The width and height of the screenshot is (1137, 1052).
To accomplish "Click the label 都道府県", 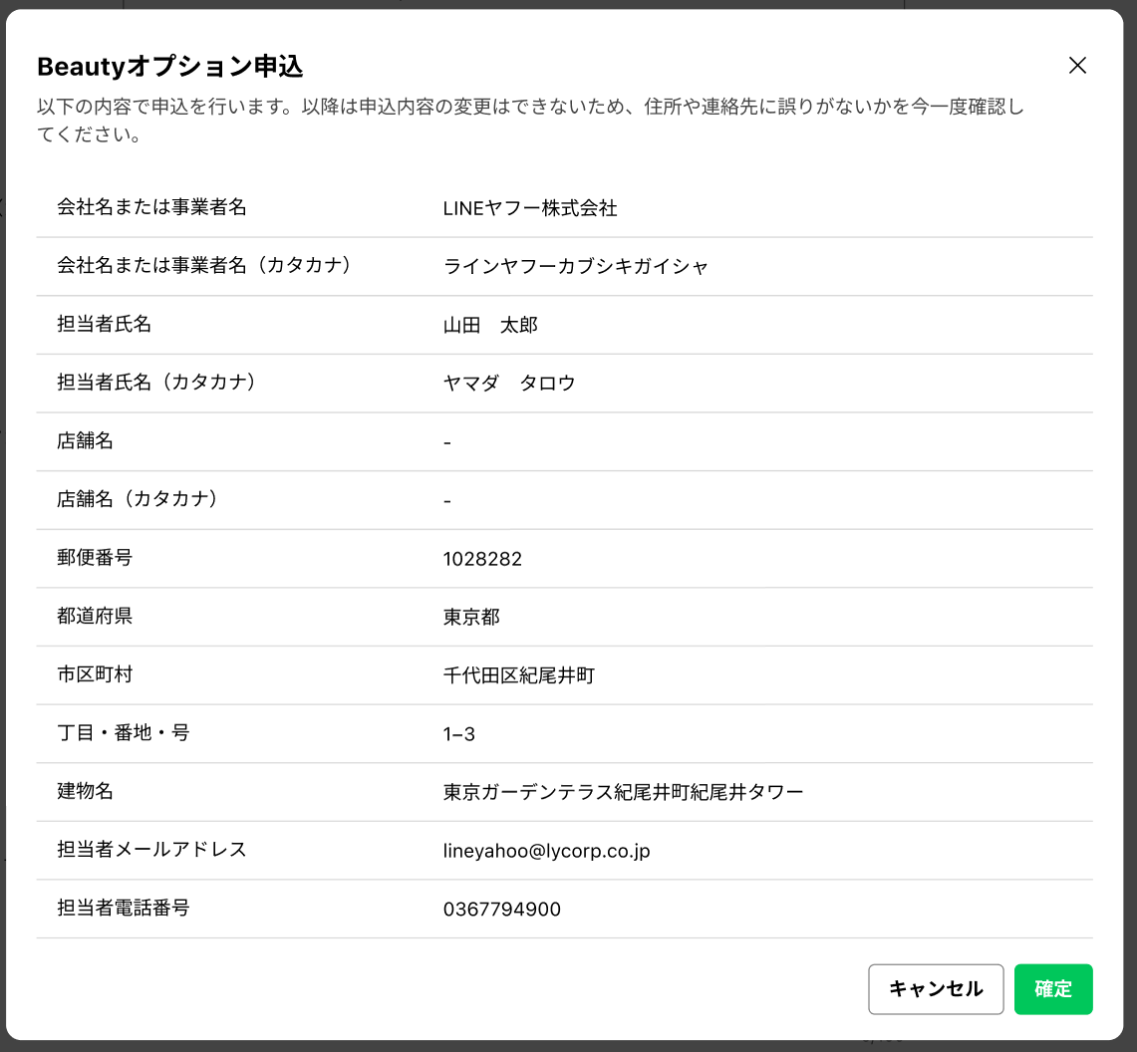I will pos(95,616).
